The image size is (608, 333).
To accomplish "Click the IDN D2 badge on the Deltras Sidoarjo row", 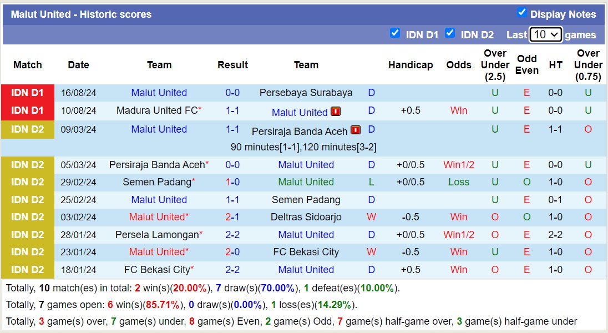I will click(27, 217).
